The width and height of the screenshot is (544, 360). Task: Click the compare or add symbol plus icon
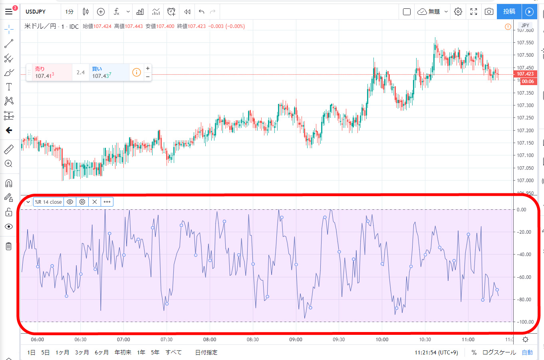coord(101,12)
